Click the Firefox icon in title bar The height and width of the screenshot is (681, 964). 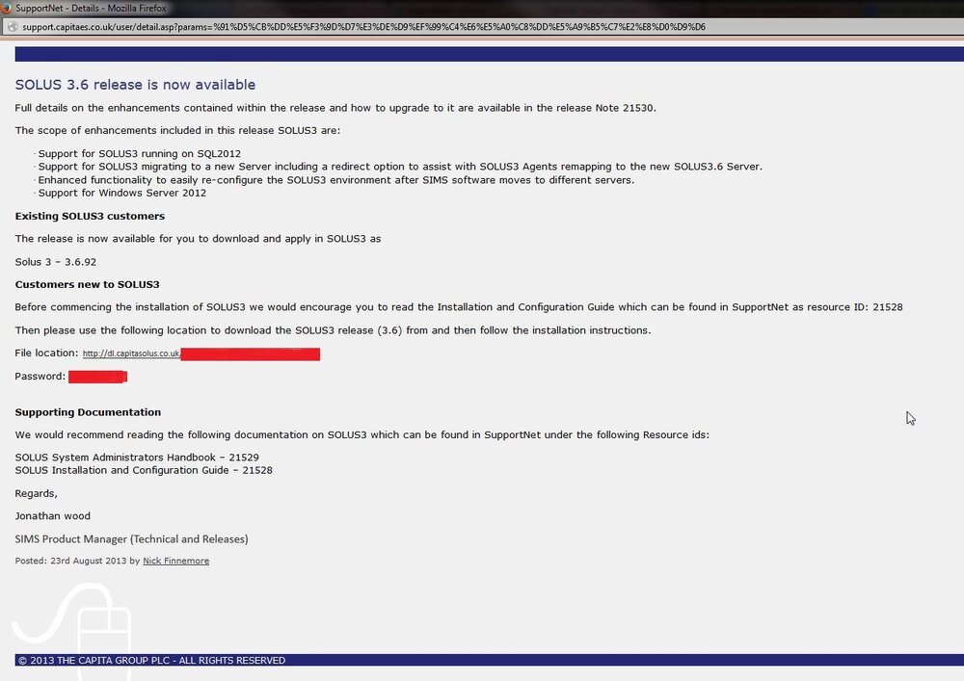click(x=6, y=8)
